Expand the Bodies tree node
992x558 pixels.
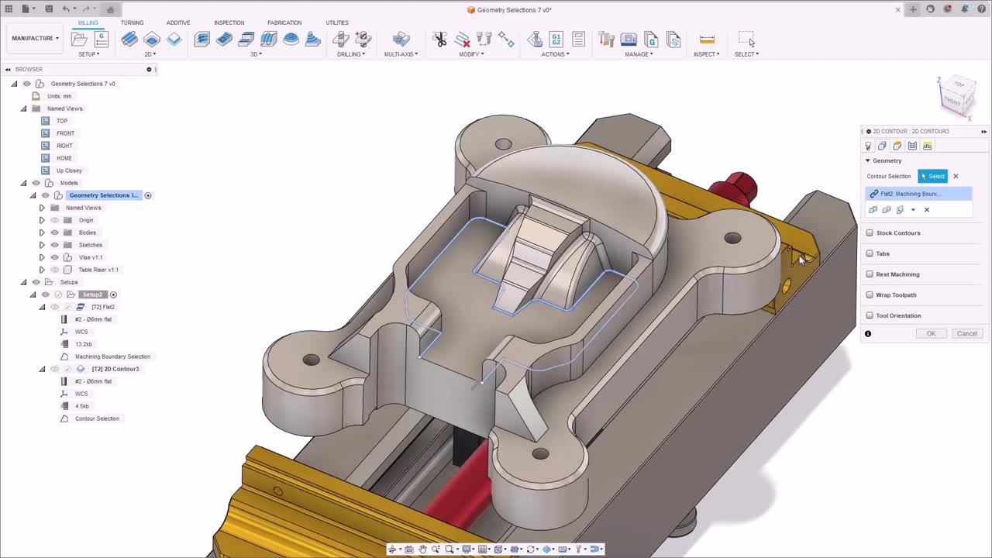pos(42,232)
